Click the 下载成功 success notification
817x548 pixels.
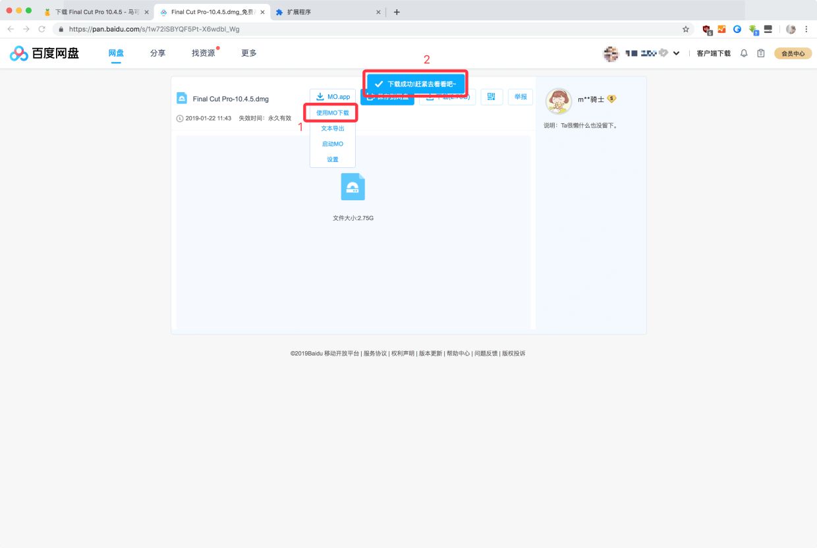click(x=416, y=84)
